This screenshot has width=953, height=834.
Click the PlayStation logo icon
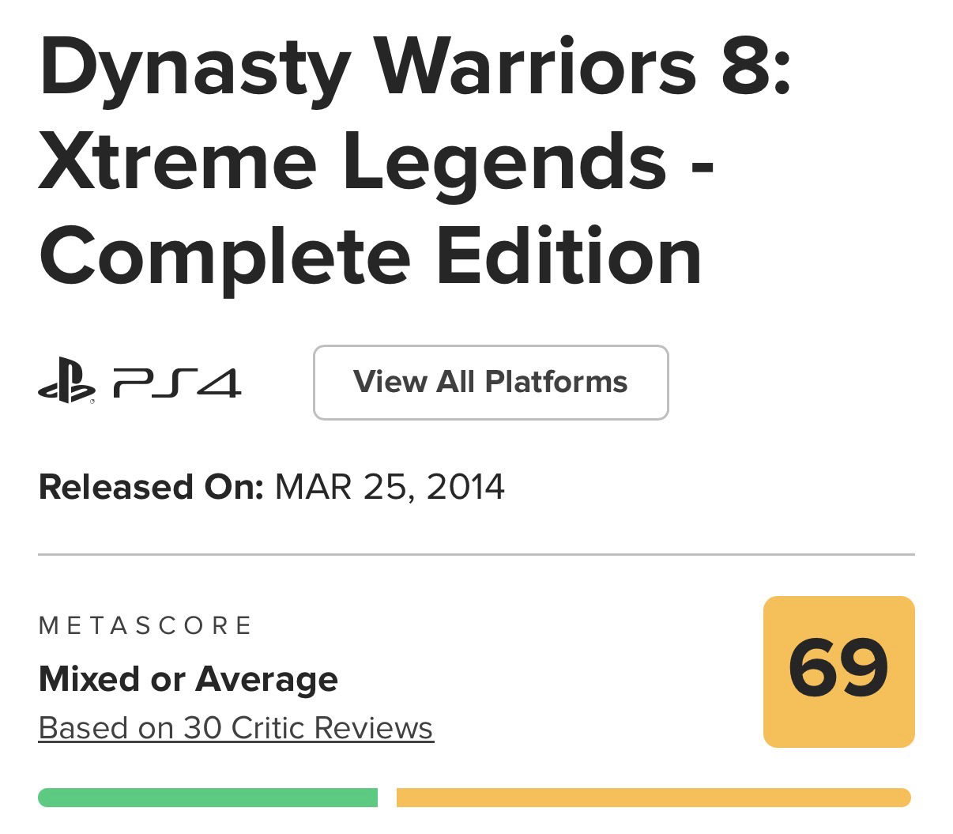tap(66, 383)
